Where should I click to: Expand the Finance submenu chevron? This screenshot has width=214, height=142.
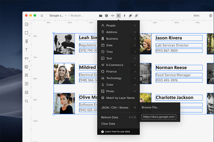(135, 71)
